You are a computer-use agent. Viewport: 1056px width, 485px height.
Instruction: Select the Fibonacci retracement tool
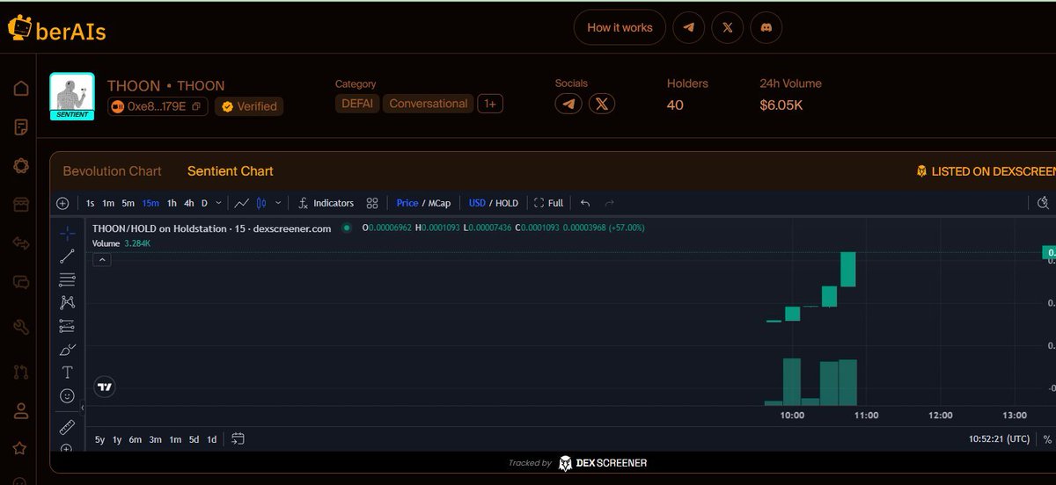pyautogui.click(x=67, y=279)
